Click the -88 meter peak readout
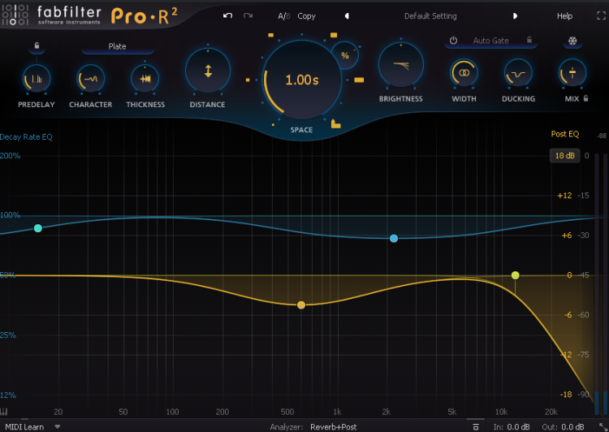 [601, 136]
